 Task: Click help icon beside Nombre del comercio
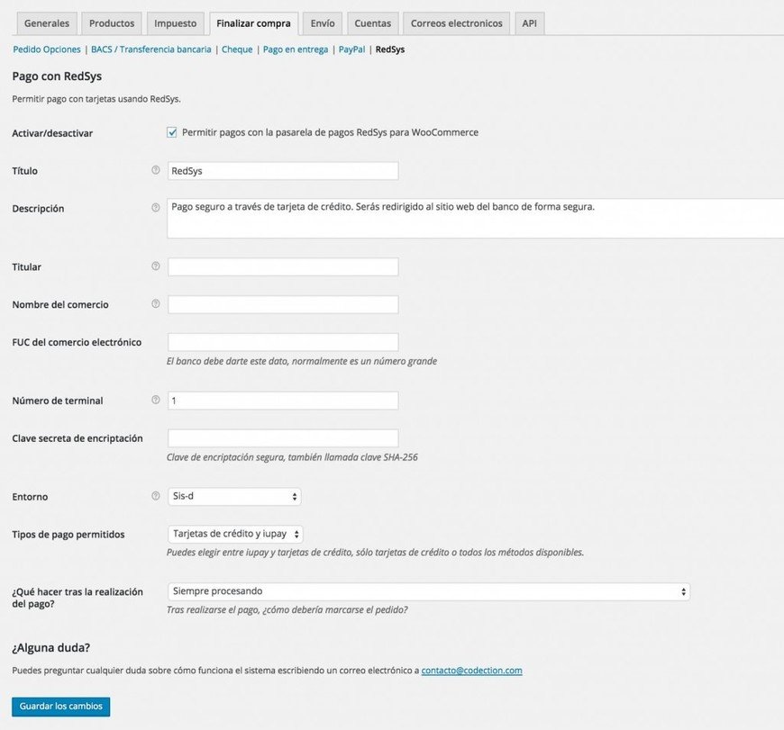click(156, 303)
